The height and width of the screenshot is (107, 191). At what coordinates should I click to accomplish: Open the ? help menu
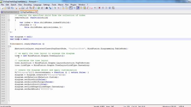click(x=87, y=5)
